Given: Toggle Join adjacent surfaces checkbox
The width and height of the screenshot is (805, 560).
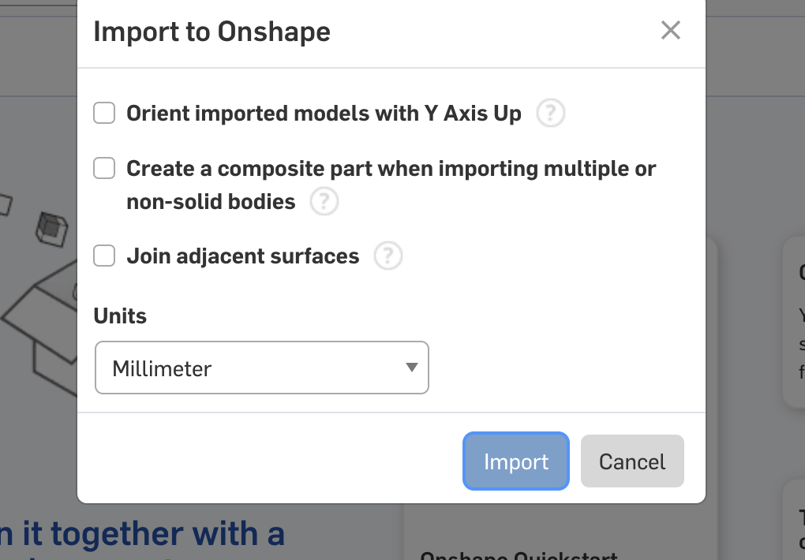Looking at the screenshot, I should tap(104, 256).
